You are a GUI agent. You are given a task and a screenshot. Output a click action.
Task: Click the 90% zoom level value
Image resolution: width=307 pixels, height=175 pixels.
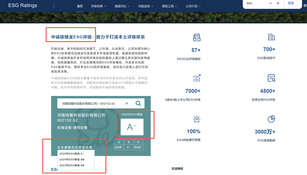pos(250,3)
